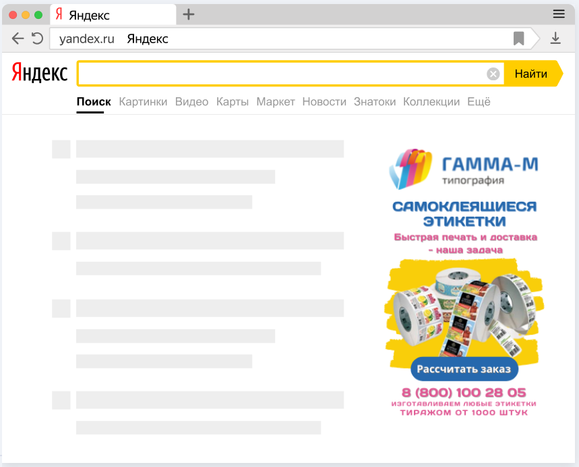Screen dimensions: 579x467
Task: Open the Новости tab
Action: [x=324, y=102]
